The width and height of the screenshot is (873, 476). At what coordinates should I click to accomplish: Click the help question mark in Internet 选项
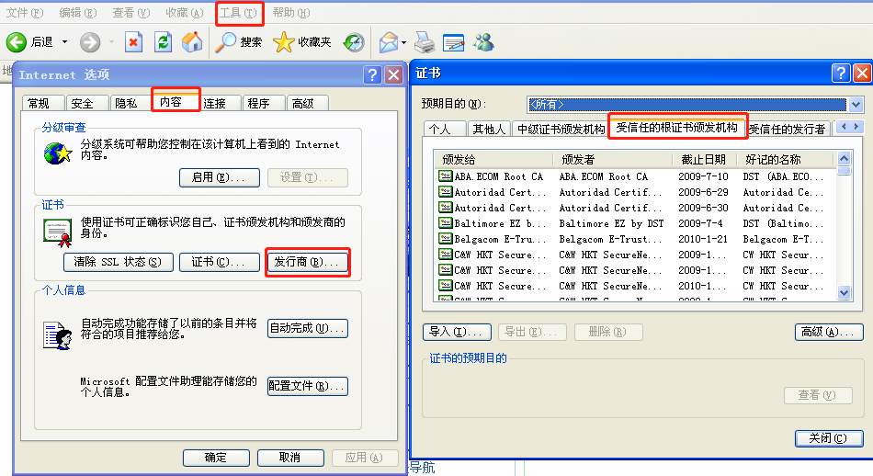372,74
